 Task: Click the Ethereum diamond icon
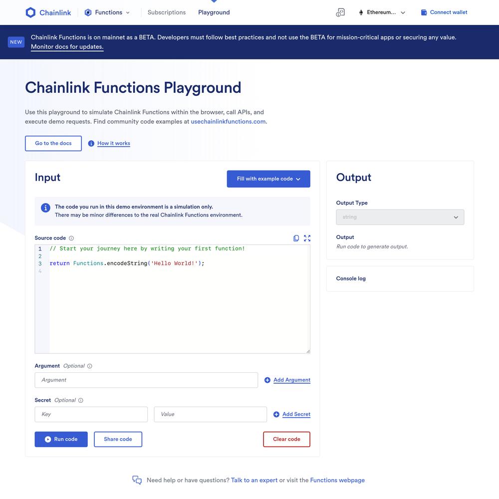(361, 12)
